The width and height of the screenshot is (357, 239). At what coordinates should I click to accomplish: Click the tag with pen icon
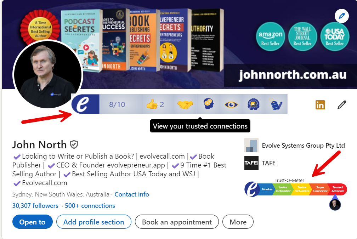coord(276,104)
